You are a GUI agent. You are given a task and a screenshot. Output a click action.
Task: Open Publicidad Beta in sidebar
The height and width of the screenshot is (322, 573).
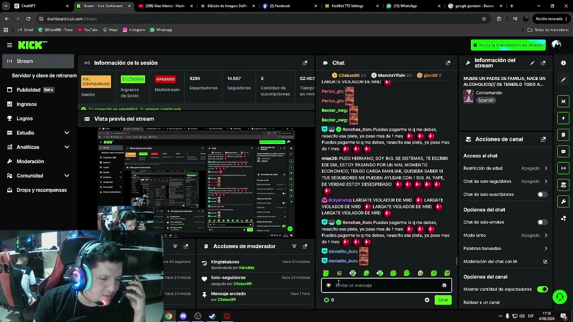point(38,90)
